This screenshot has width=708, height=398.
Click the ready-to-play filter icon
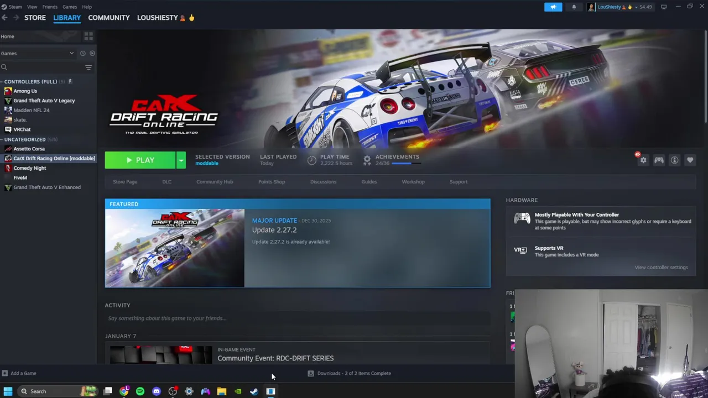click(x=92, y=53)
